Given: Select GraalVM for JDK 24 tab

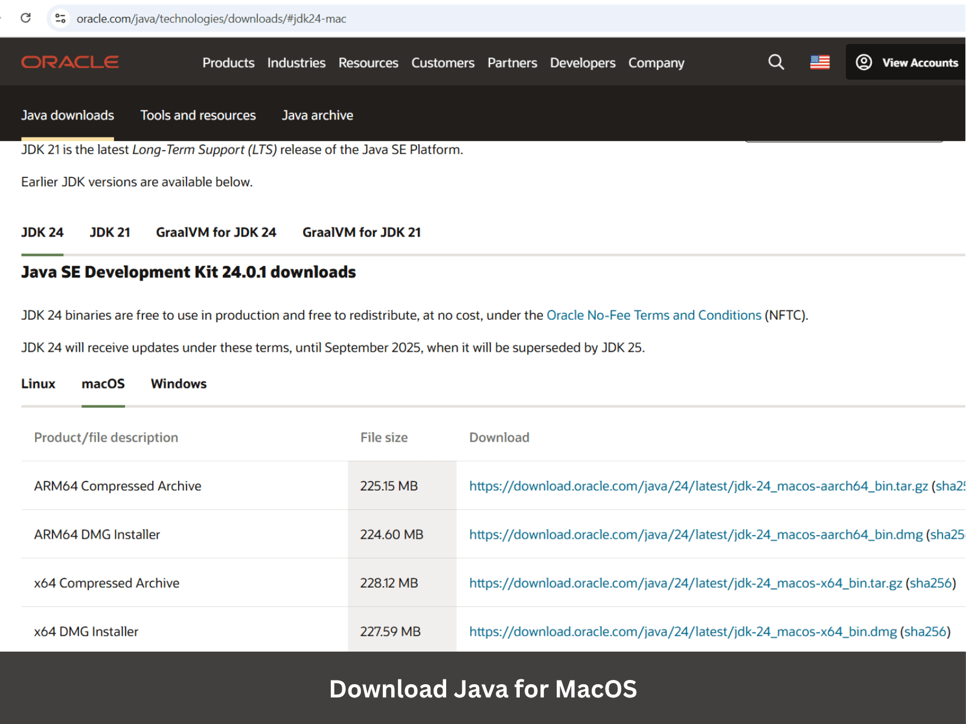Looking at the screenshot, I should (216, 232).
